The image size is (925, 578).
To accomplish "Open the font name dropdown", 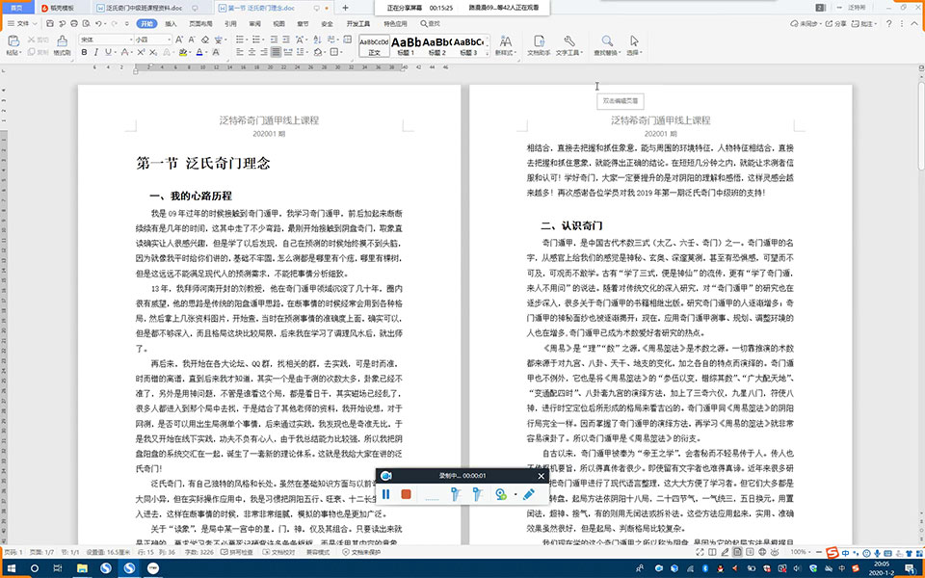I will (132, 39).
